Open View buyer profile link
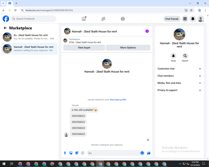The width and height of the screenshot is (209, 167). pos(118,100)
